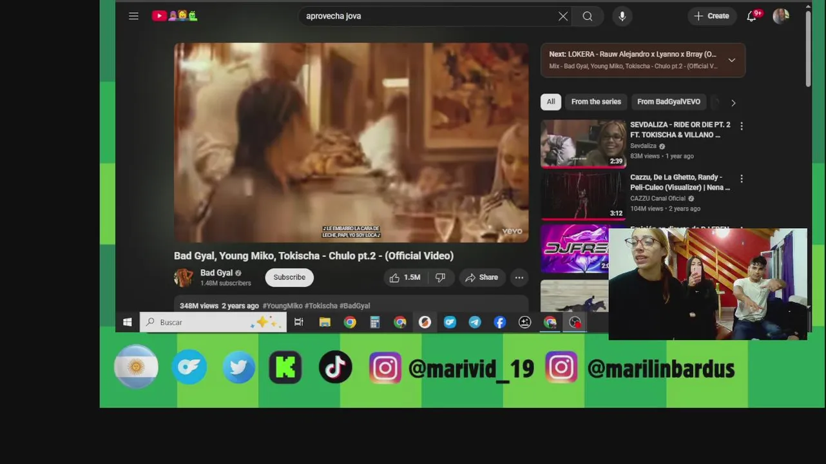Start voice search with microphone
The width and height of the screenshot is (826, 464).
tap(622, 16)
